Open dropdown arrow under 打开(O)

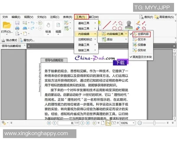pos(7,34)
